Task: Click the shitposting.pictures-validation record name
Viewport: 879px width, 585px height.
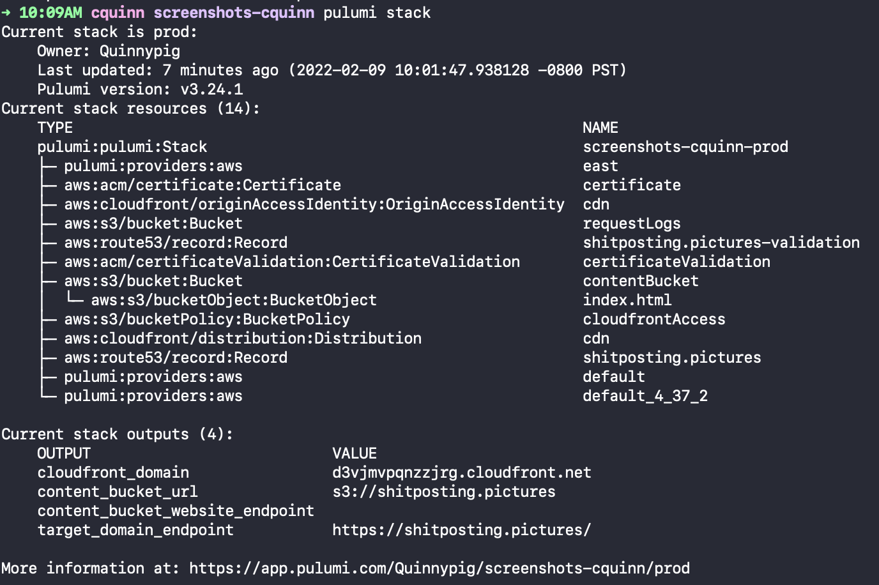Action: pyautogui.click(x=721, y=243)
